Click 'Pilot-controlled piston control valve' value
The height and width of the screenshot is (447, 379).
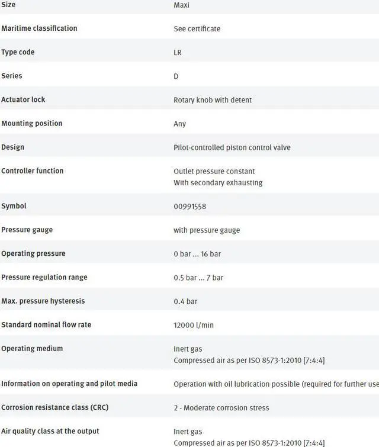point(232,147)
